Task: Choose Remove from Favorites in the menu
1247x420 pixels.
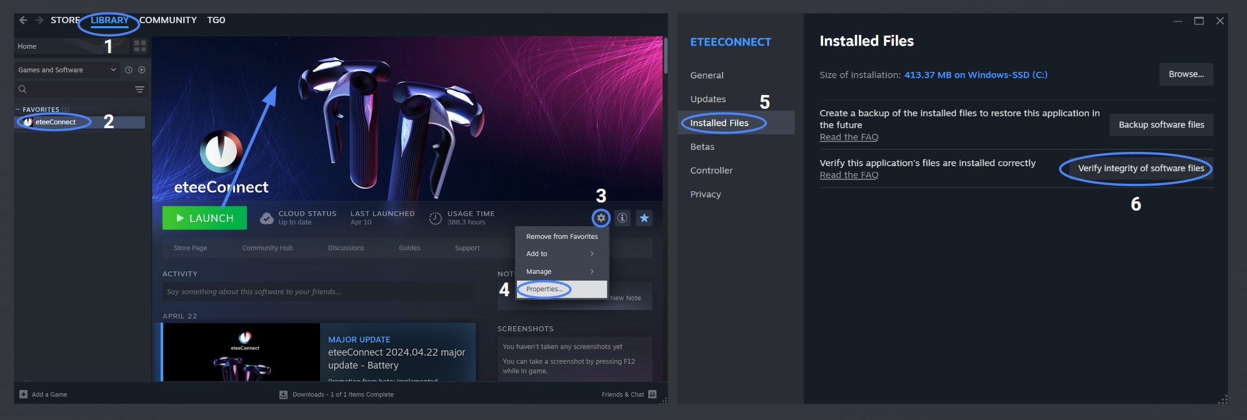Action: [562, 236]
